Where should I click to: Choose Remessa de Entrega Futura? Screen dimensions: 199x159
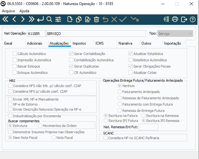pos(119,111)
